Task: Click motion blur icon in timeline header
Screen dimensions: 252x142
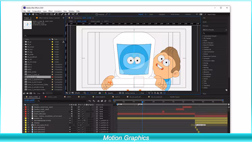Action: [x=105, y=101]
